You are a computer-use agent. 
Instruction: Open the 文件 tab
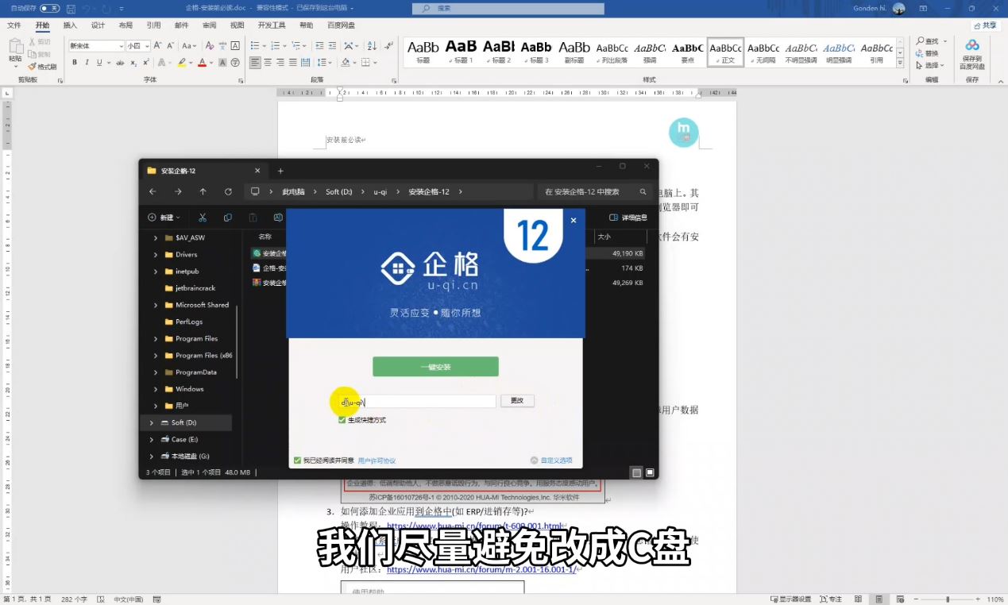(14, 25)
